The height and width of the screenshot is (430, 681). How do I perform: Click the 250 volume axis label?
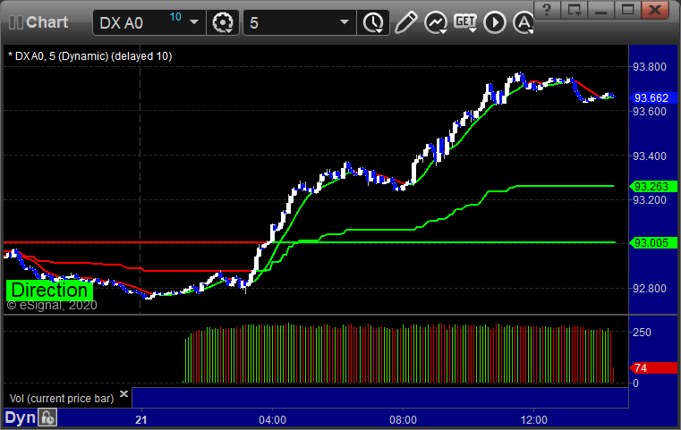point(642,333)
